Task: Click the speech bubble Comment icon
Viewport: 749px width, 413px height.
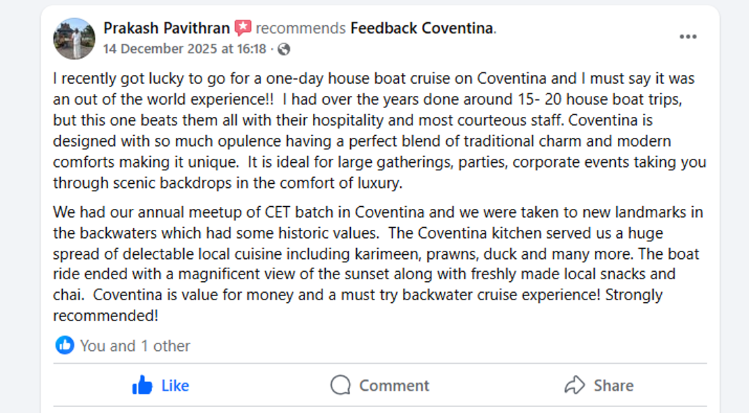Action: (340, 385)
